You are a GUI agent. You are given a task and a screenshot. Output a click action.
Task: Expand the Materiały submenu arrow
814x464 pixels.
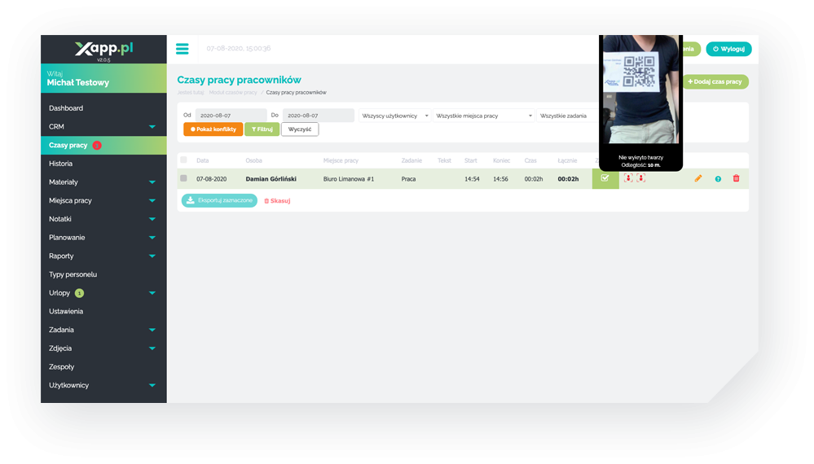pos(152,182)
